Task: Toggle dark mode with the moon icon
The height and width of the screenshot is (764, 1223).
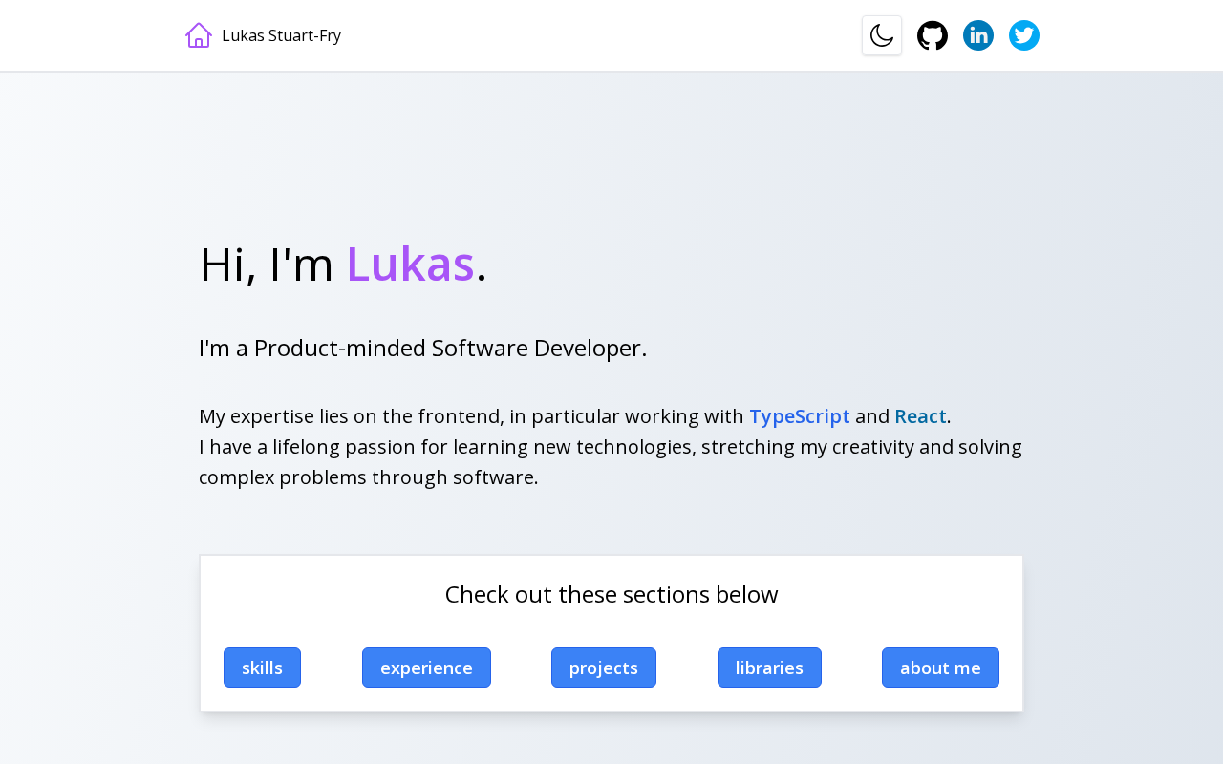Action: tap(882, 35)
